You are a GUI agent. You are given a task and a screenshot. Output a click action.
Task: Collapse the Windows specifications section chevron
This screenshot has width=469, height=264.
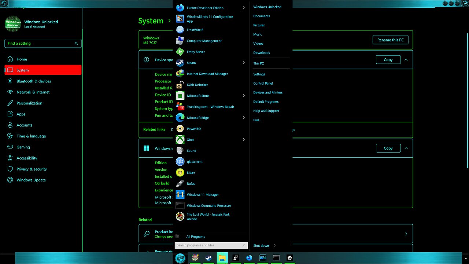(x=406, y=148)
